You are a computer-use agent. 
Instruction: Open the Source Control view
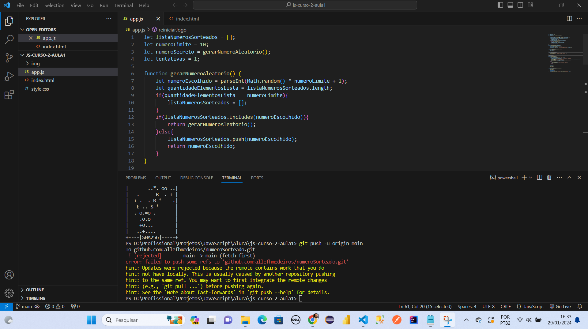pyautogui.click(x=9, y=58)
